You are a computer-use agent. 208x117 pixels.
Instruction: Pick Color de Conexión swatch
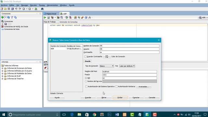pos(107,57)
